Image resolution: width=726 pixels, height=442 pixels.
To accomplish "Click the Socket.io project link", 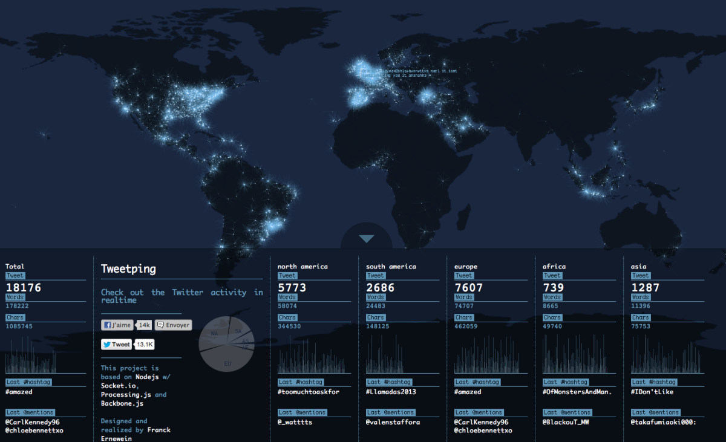I will [118, 385].
